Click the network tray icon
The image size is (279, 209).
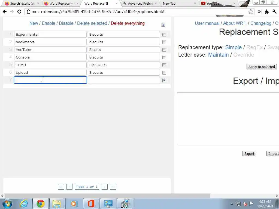[238, 204]
